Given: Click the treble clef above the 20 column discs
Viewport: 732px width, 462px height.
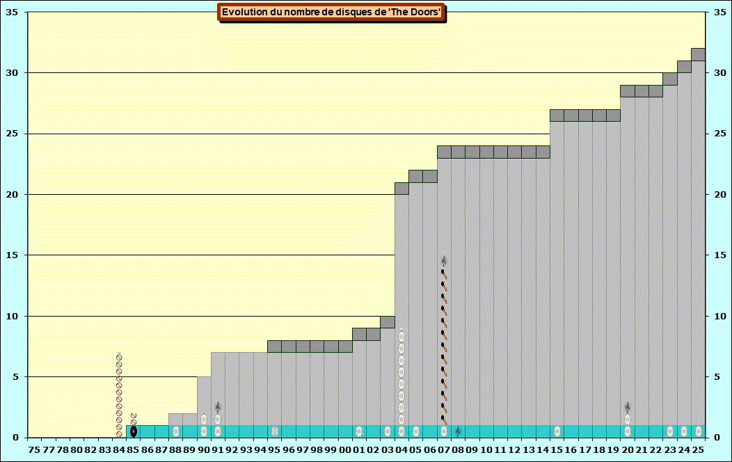Looking at the screenshot, I should pos(628,407).
